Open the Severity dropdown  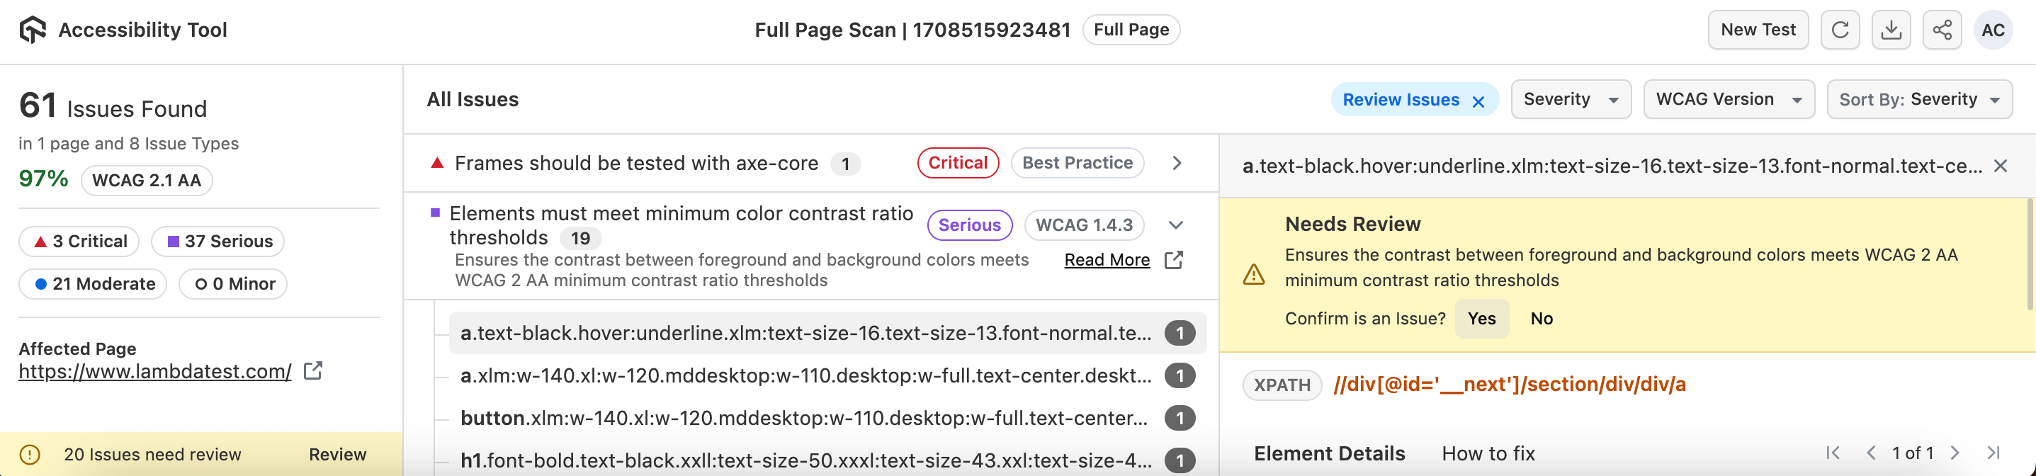[1570, 100]
